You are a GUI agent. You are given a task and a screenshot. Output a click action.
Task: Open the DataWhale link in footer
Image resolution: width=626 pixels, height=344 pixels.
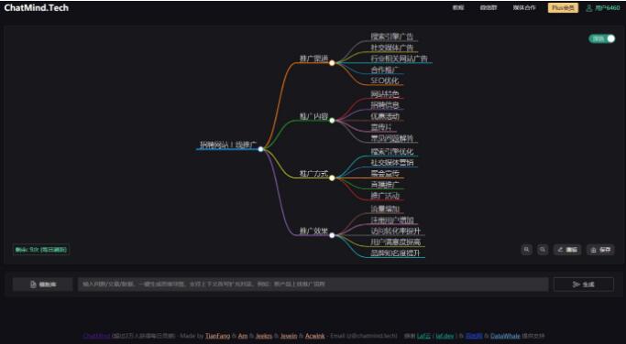coord(505,336)
